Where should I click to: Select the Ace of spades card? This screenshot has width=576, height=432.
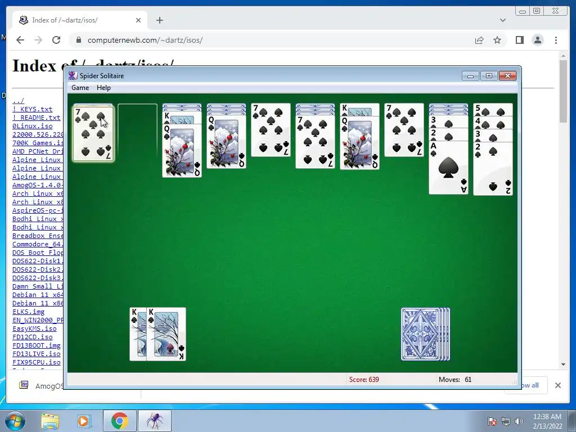point(448,168)
